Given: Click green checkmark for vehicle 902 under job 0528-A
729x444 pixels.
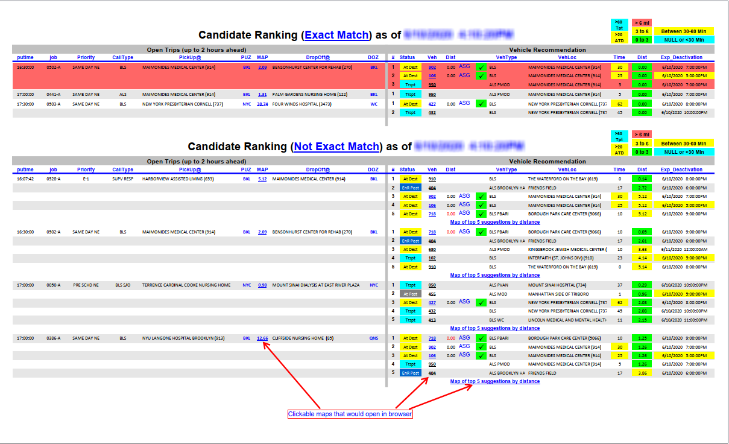Looking at the screenshot, I should click(x=481, y=197).
